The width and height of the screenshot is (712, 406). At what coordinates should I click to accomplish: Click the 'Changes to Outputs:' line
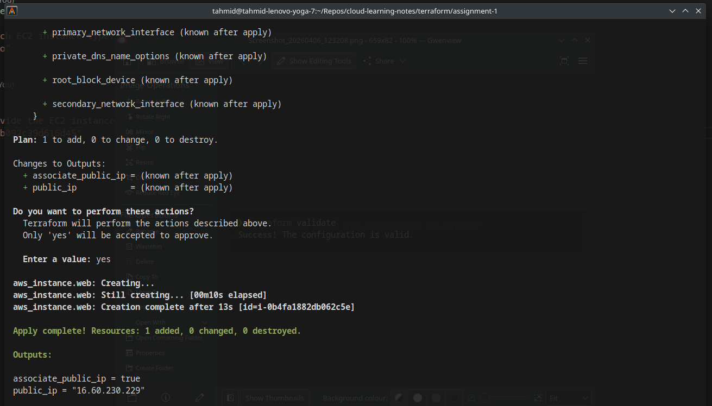click(x=60, y=164)
